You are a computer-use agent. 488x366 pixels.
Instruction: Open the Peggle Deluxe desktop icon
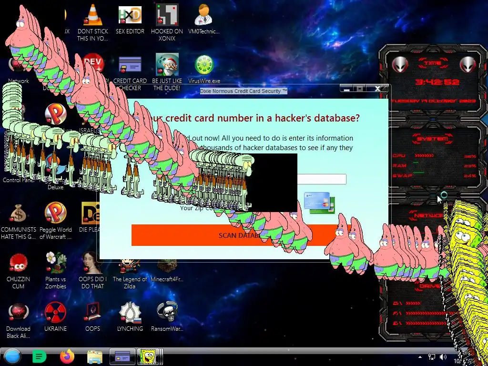[55, 113]
